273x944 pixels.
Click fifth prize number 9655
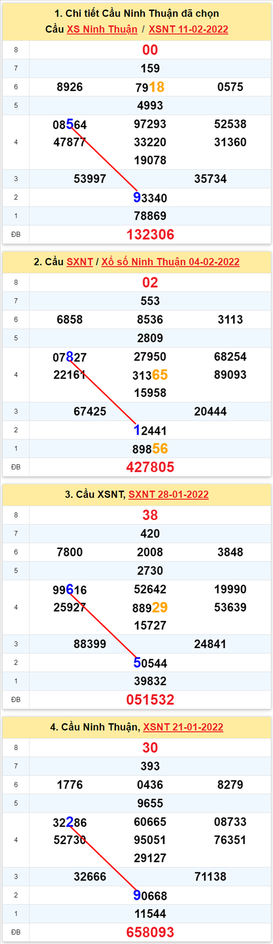[x=150, y=802]
